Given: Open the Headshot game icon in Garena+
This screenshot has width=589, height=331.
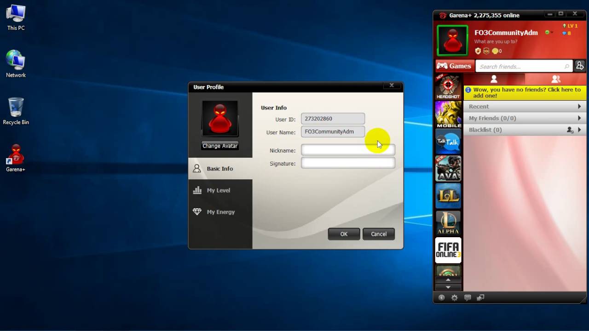Looking at the screenshot, I should click(448, 87).
